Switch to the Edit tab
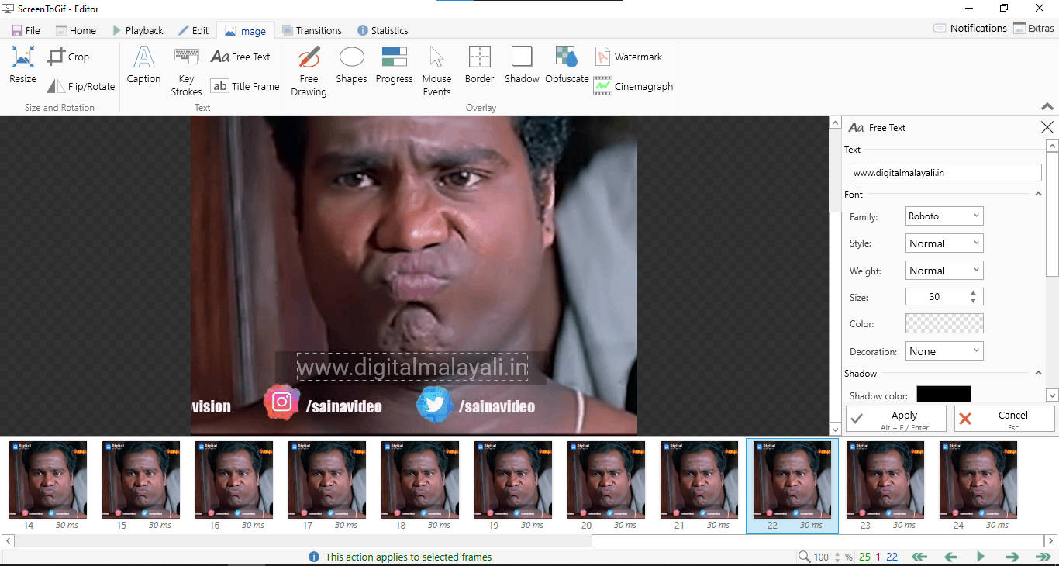This screenshot has height=566, width=1059. point(194,30)
